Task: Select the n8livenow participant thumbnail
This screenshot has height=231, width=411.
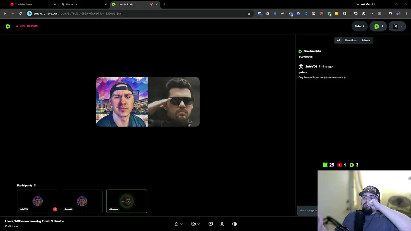Action: 127,201
